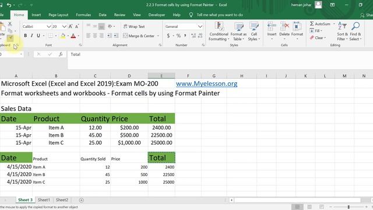Screen dimensions: 373x210
Task: Apply Accounting dollar number format
Action: [x=168, y=36]
